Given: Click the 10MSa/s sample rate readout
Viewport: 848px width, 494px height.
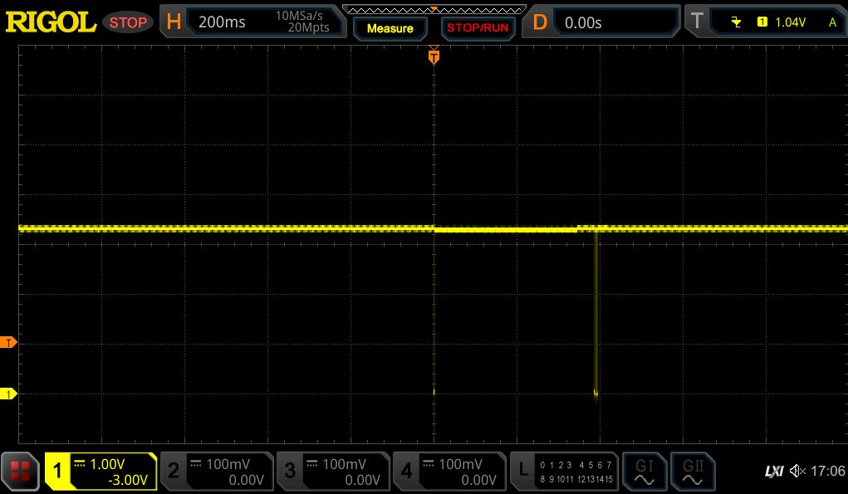Looking at the screenshot, I should (x=299, y=16).
